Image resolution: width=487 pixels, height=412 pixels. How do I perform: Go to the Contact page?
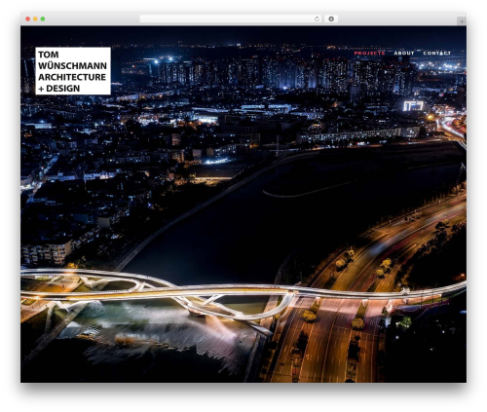(x=437, y=53)
